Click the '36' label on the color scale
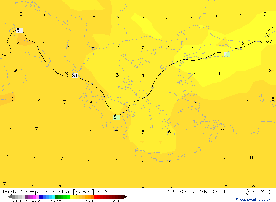The image size is (276, 202). click(x=107, y=201)
